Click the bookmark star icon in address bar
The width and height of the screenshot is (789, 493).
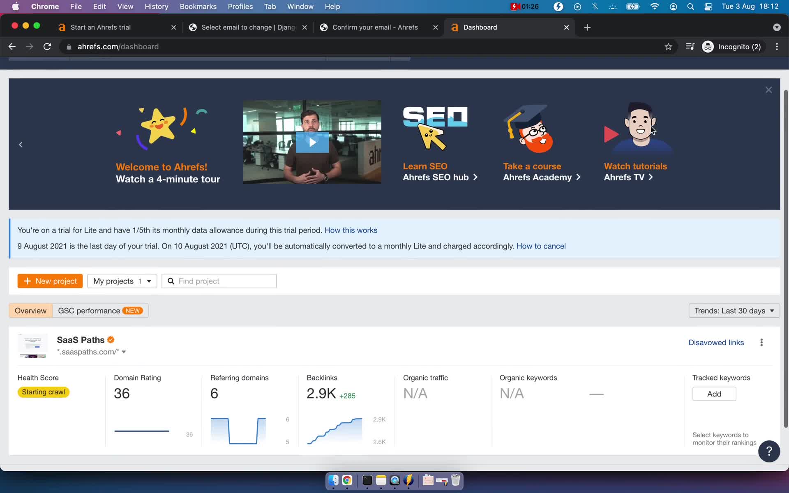click(669, 46)
